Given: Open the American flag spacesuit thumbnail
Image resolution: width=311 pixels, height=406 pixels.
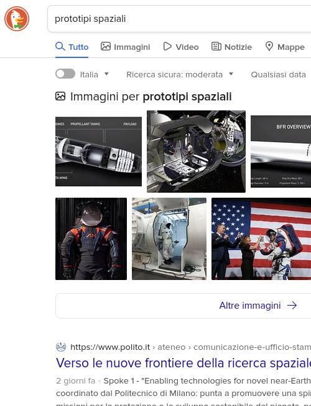Looking at the screenshot, I should coord(261,239).
